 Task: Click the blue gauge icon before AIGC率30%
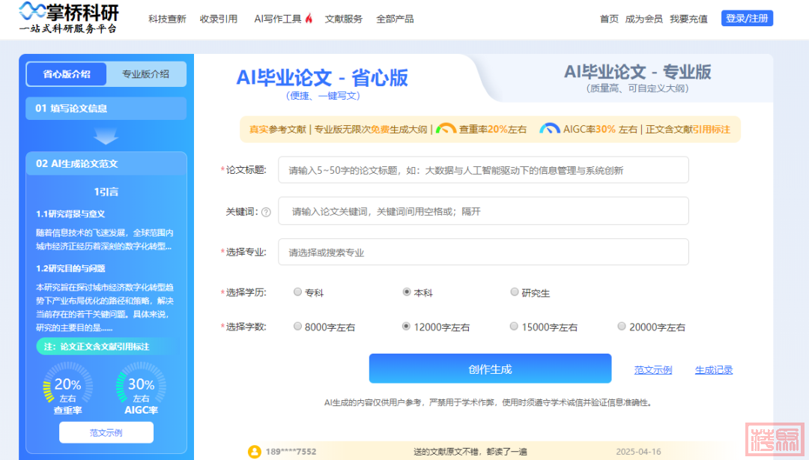[550, 129]
